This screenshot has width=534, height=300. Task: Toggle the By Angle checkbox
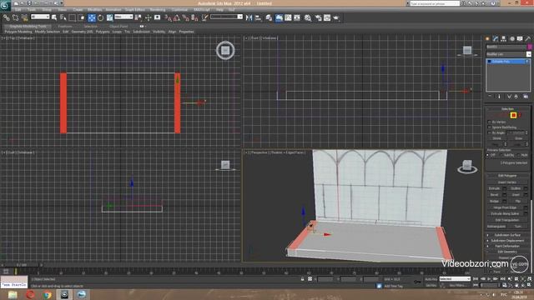click(490, 132)
